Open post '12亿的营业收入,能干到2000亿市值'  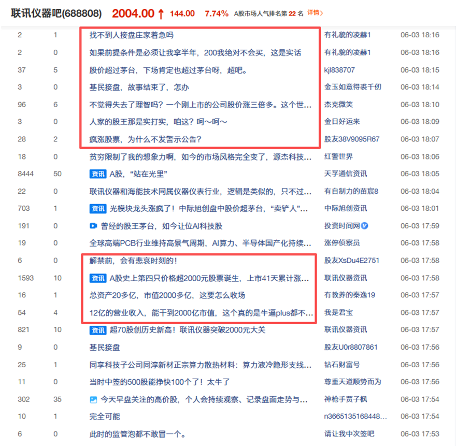[x=201, y=313]
